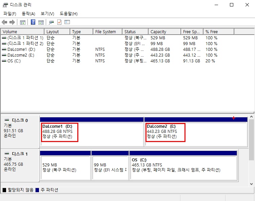Image resolution: width=255 pixels, height=201 pixels.
Task: Click the checkmark properties toolbar icon
Action: click(x=59, y=22)
